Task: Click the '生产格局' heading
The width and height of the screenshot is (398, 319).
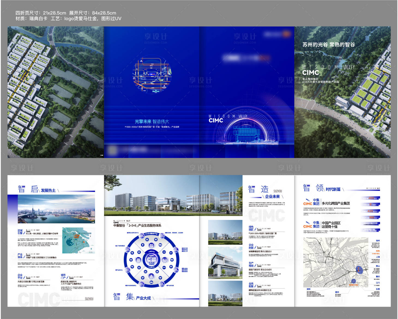Action: click(x=251, y=265)
